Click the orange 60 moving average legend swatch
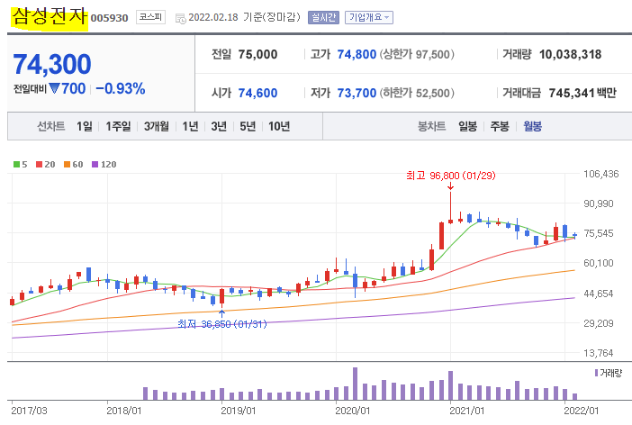Screen dimensions: 632x425 [67, 165]
